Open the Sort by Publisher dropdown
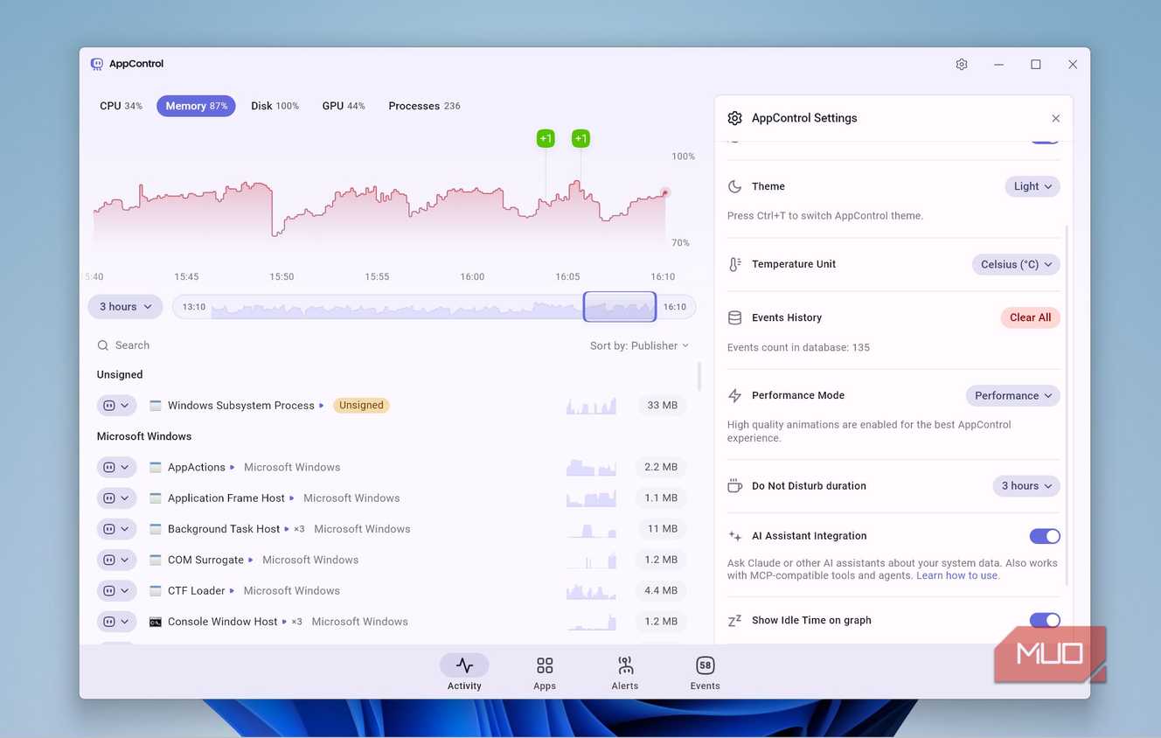Viewport: 1161px width, 738px height. (639, 345)
